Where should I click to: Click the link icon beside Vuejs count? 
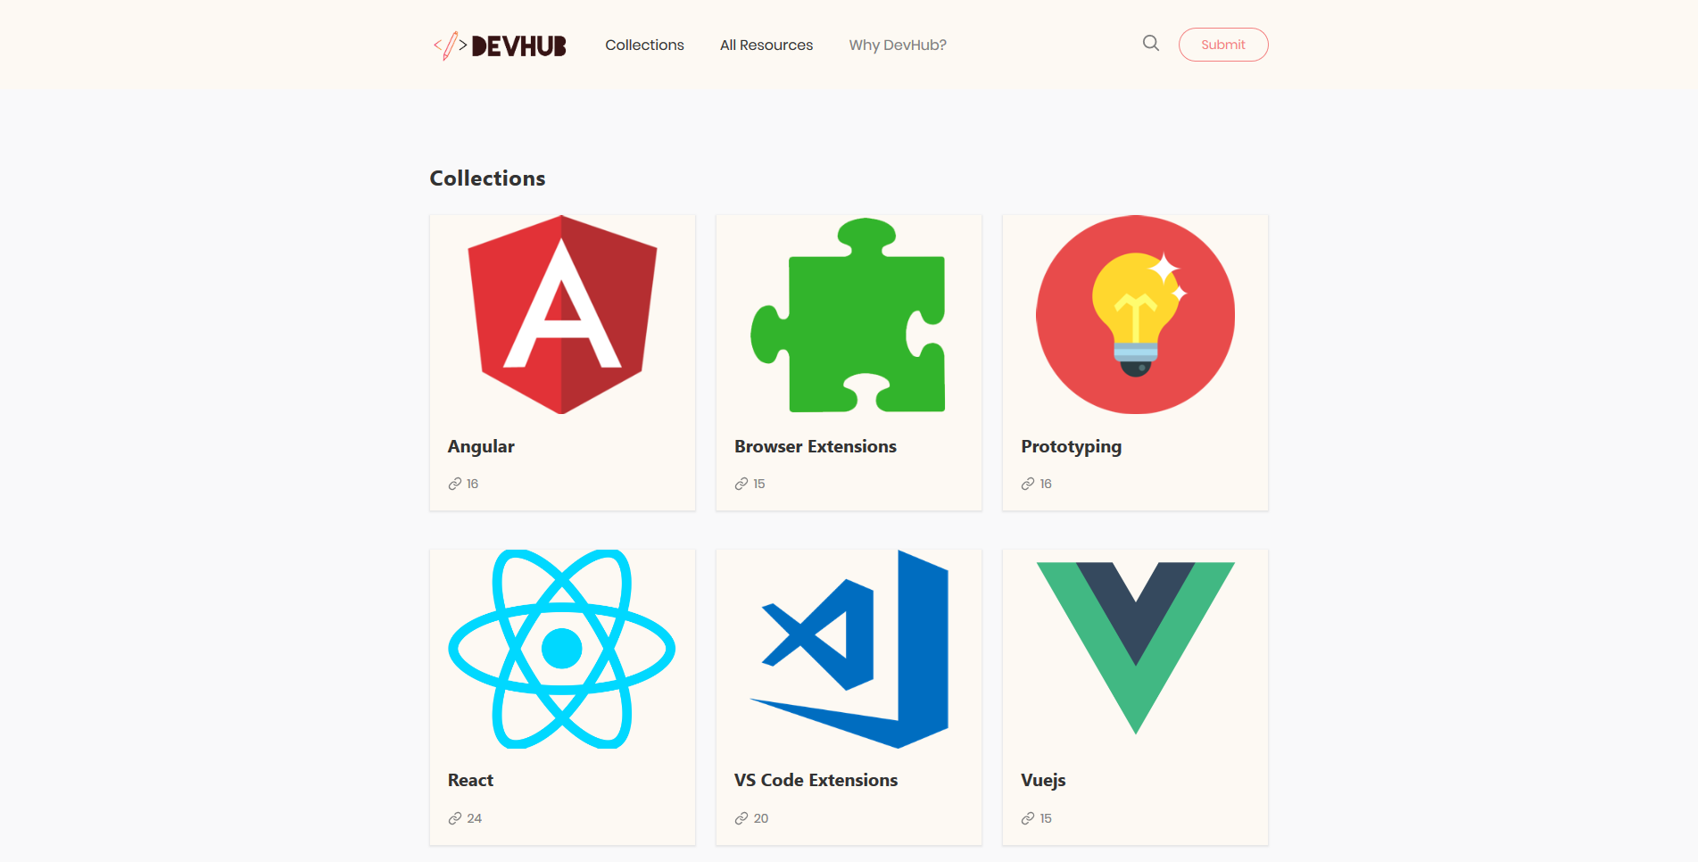point(1027,817)
